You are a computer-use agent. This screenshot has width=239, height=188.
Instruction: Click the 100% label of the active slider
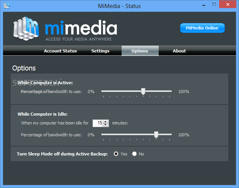184,92
